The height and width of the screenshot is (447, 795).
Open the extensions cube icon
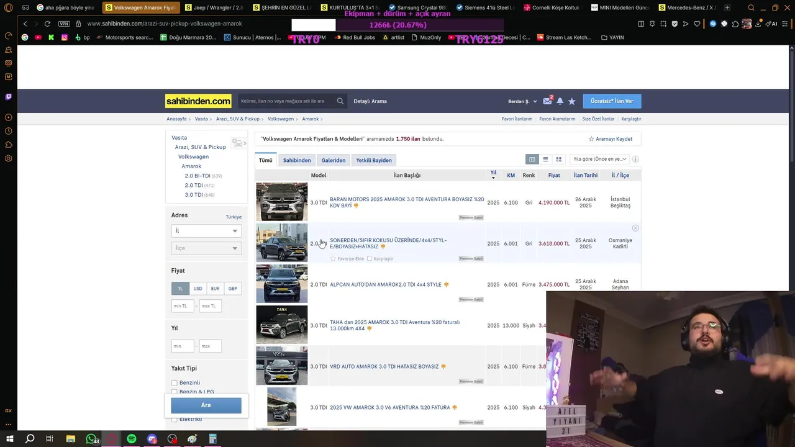[x=735, y=24]
